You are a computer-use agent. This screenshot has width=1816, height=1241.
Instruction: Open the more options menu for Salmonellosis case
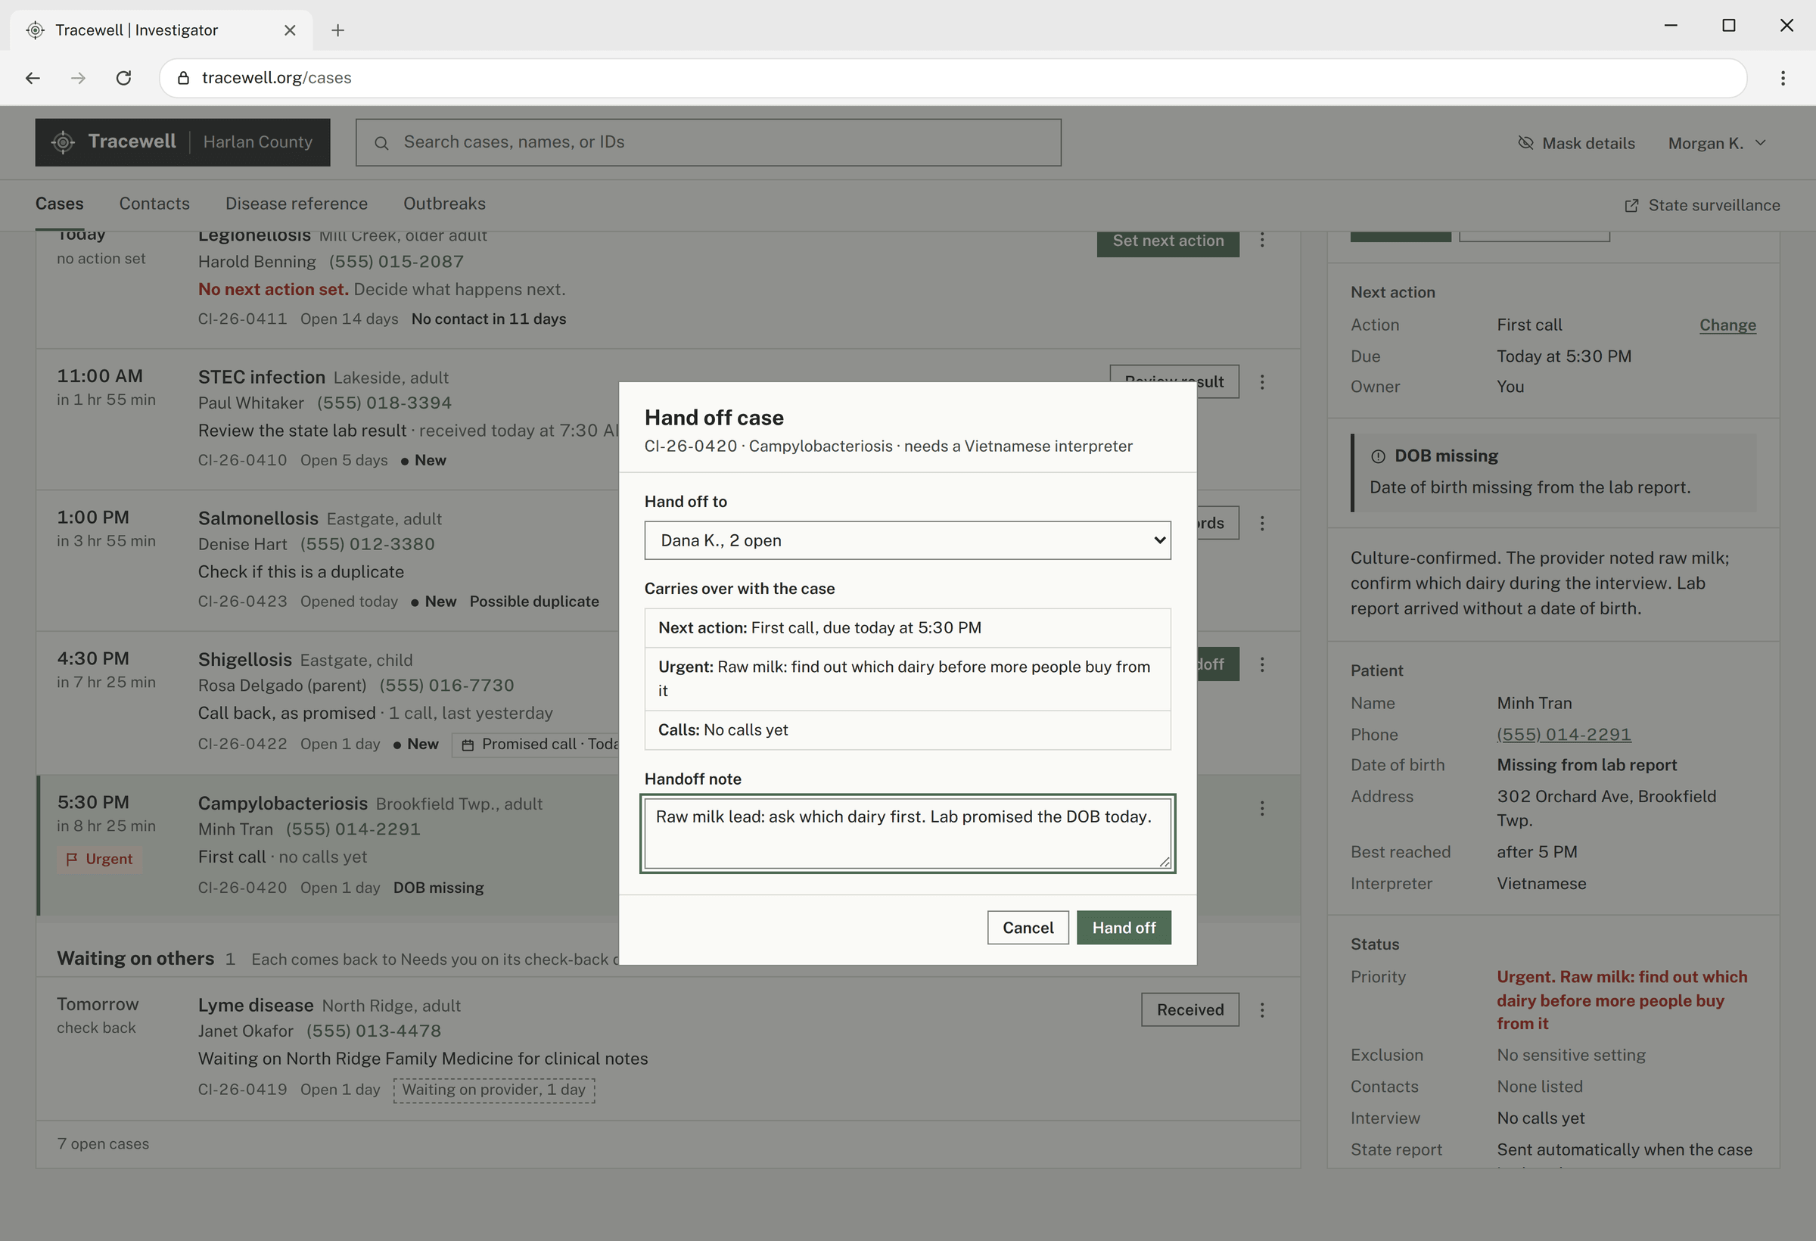pos(1262,524)
